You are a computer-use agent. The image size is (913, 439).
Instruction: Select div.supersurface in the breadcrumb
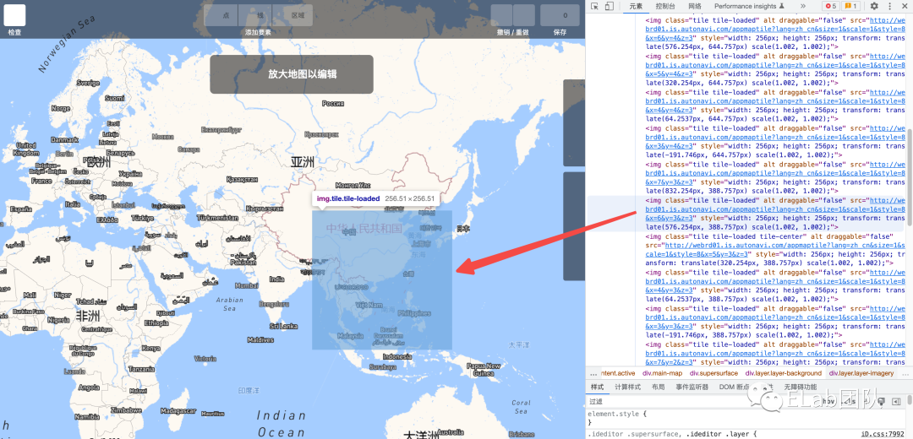[713, 373]
